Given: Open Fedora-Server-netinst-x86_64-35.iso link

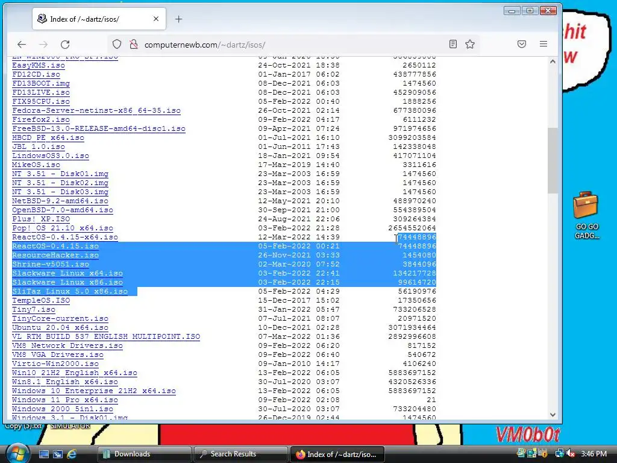Looking at the screenshot, I should tap(96, 111).
